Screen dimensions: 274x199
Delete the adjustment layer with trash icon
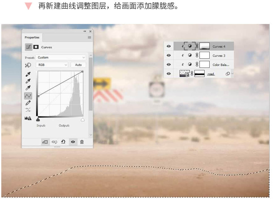(82, 142)
